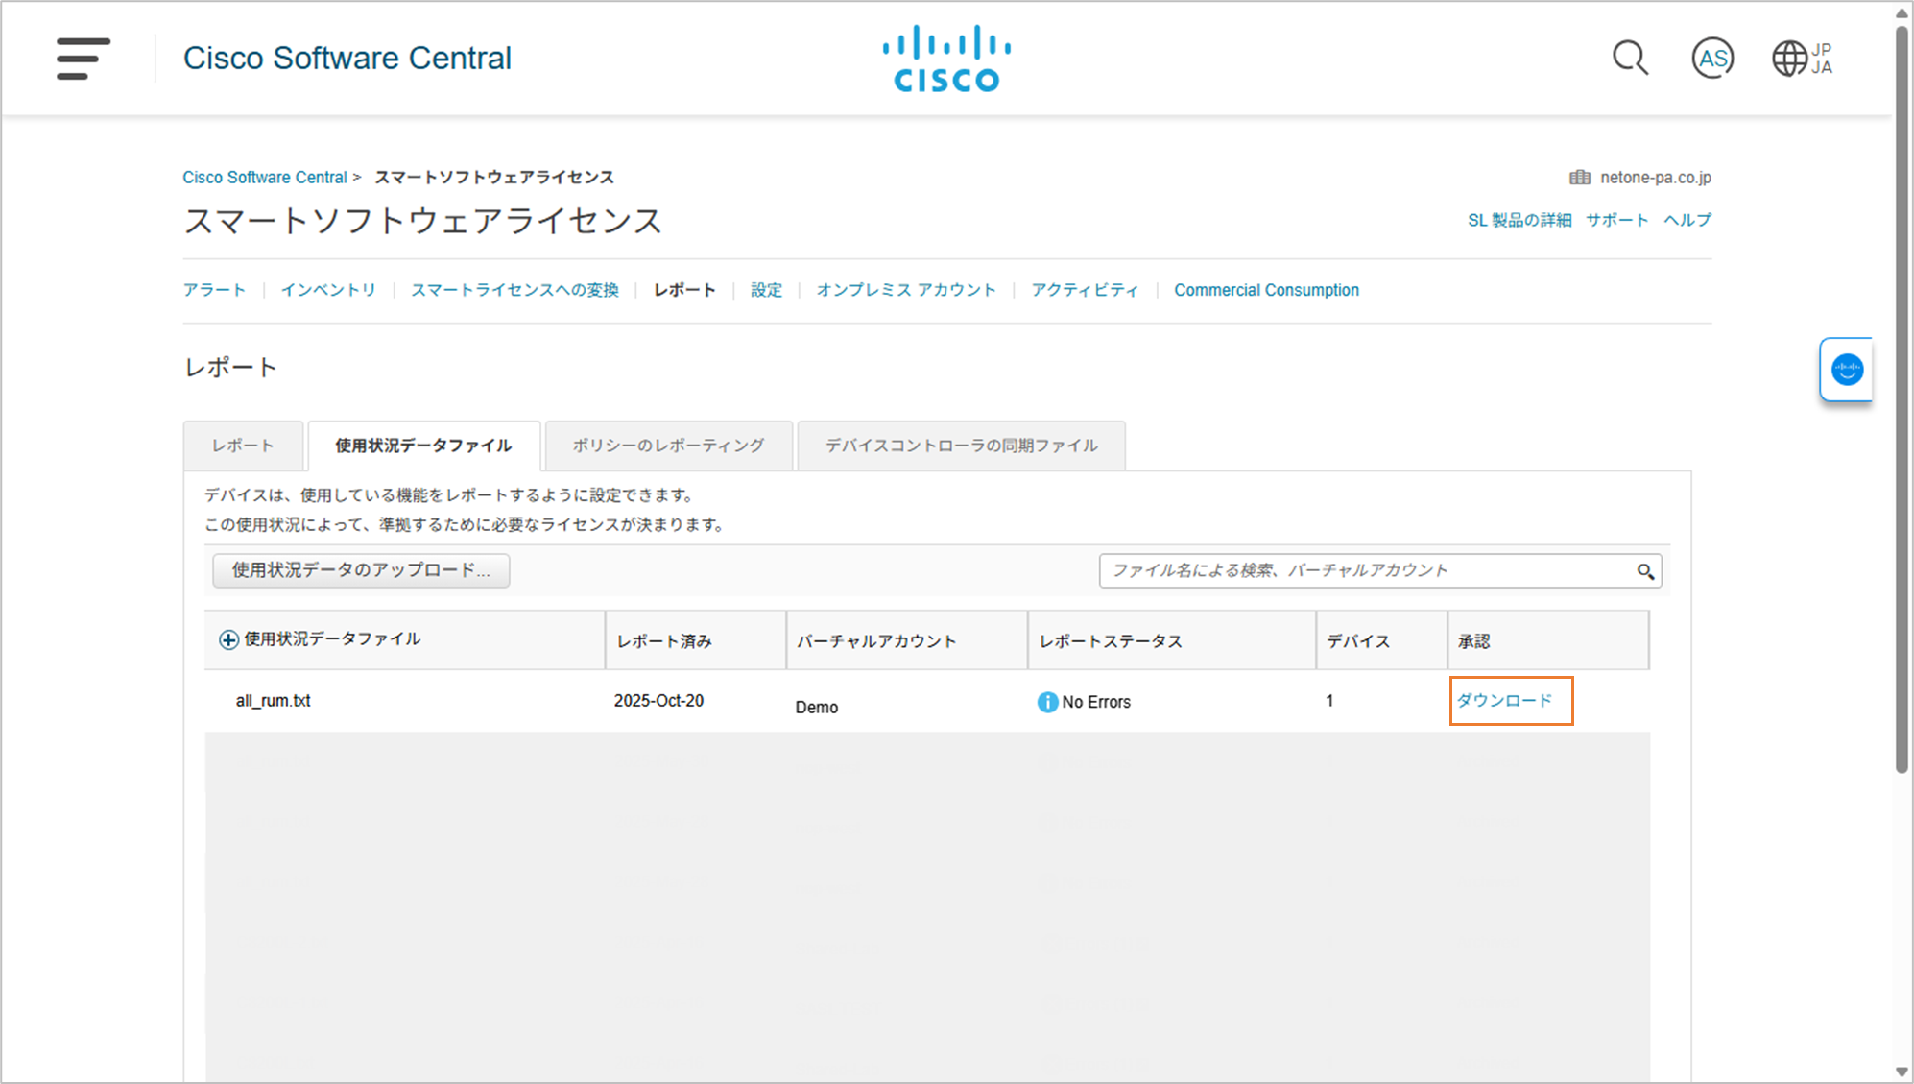This screenshot has width=1914, height=1084.
Task: Click the building icon next to netone-pa.co.jp
Action: point(1579,178)
